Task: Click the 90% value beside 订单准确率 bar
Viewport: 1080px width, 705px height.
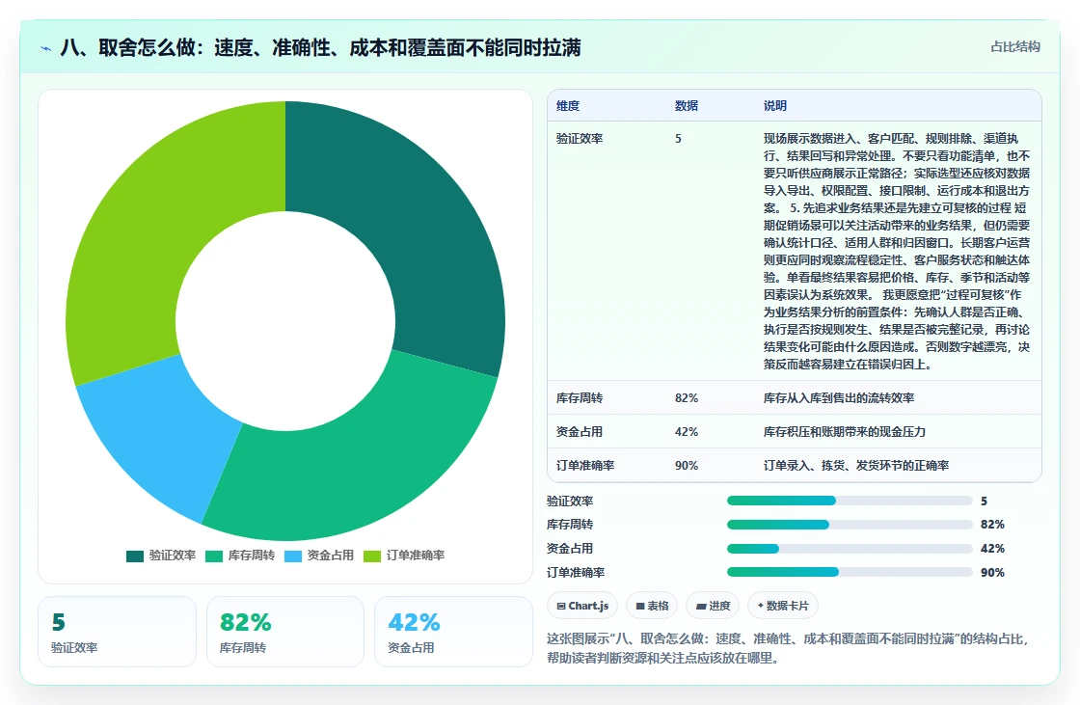Action: click(x=992, y=573)
